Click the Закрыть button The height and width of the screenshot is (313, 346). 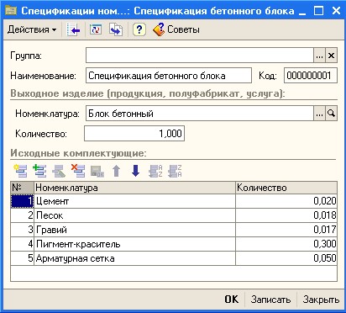pos(321,300)
